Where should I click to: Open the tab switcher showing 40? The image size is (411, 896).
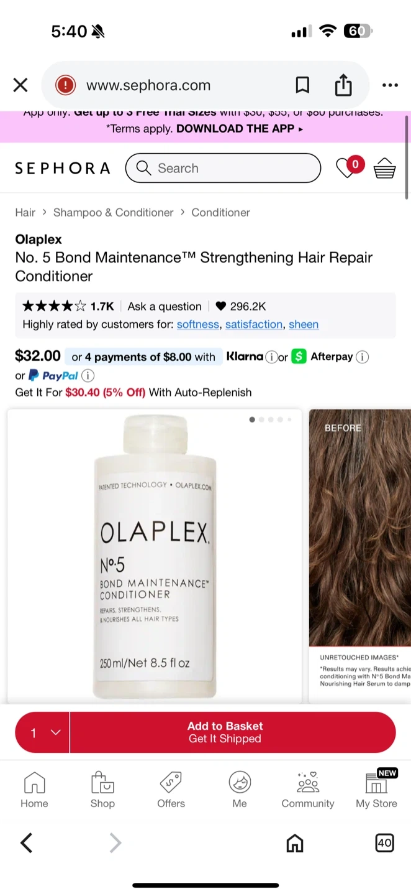[x=385, y=843]
